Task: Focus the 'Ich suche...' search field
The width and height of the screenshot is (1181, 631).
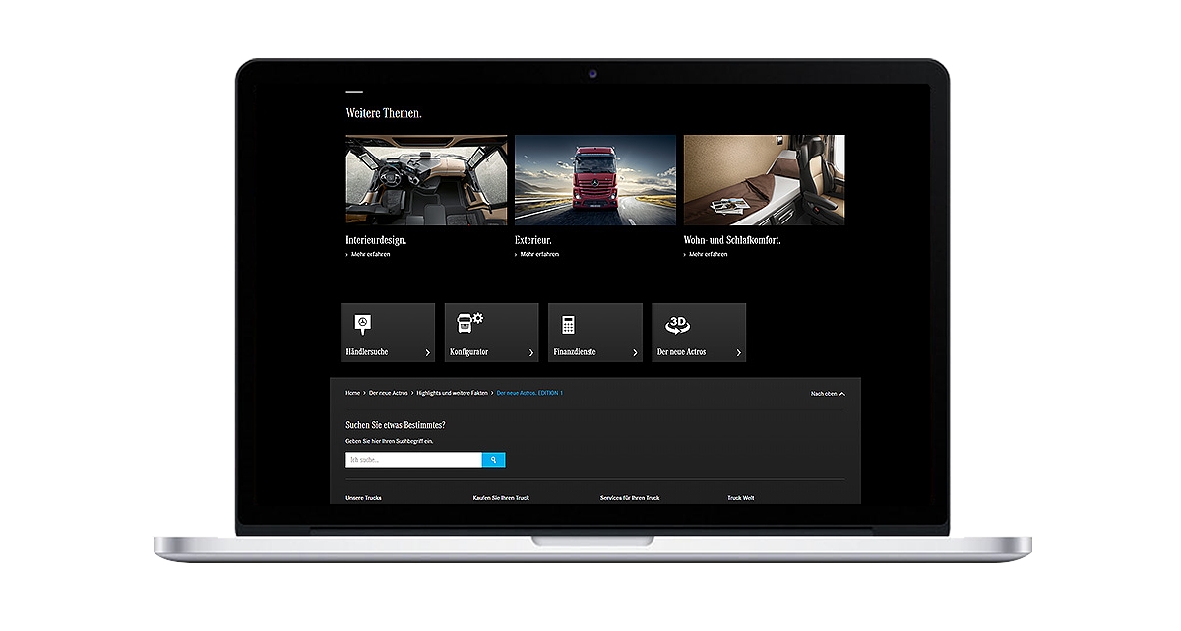Action: tap(413, 460)
